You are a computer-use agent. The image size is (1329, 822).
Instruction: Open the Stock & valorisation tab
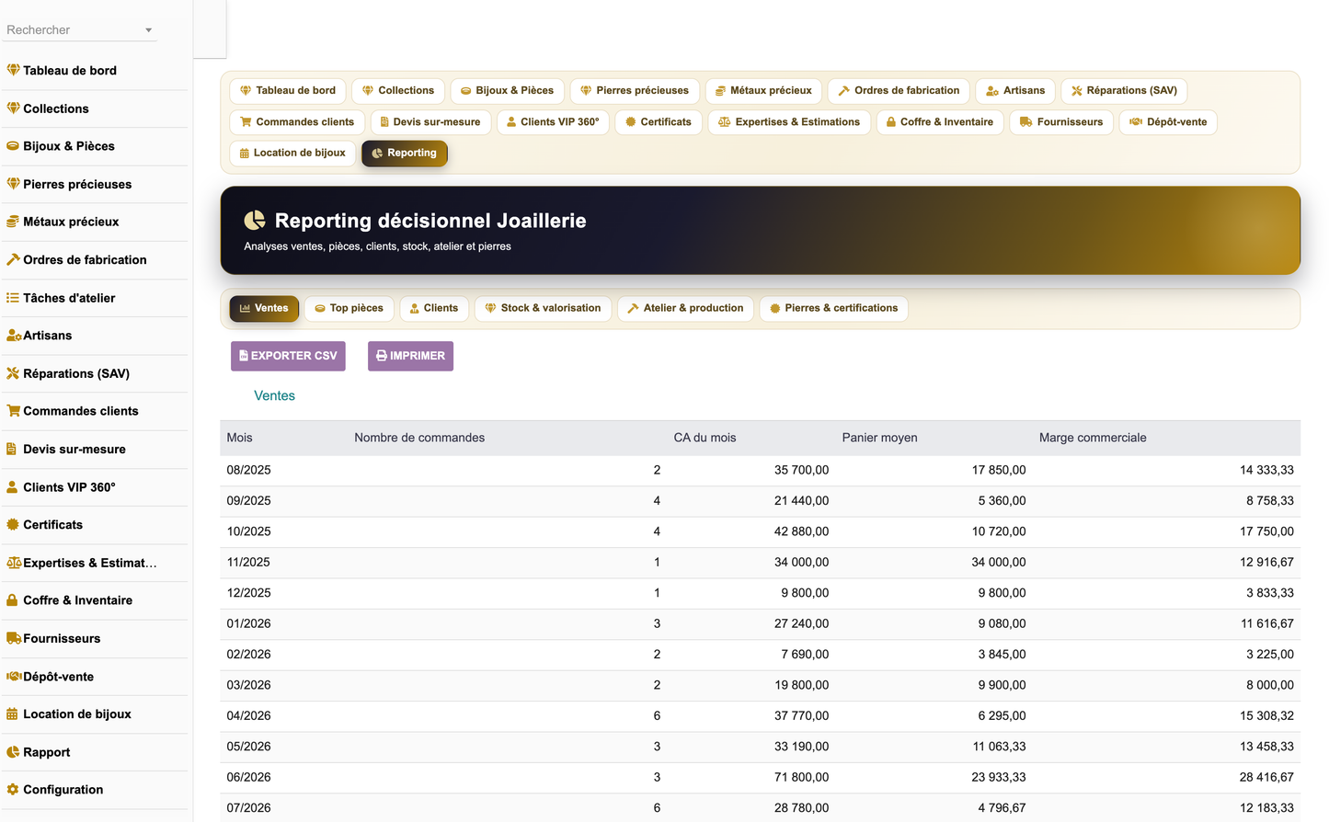pos(543,308)
